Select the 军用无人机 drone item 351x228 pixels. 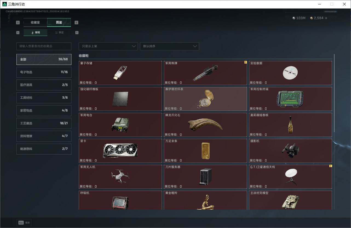[x=120, y=177]
